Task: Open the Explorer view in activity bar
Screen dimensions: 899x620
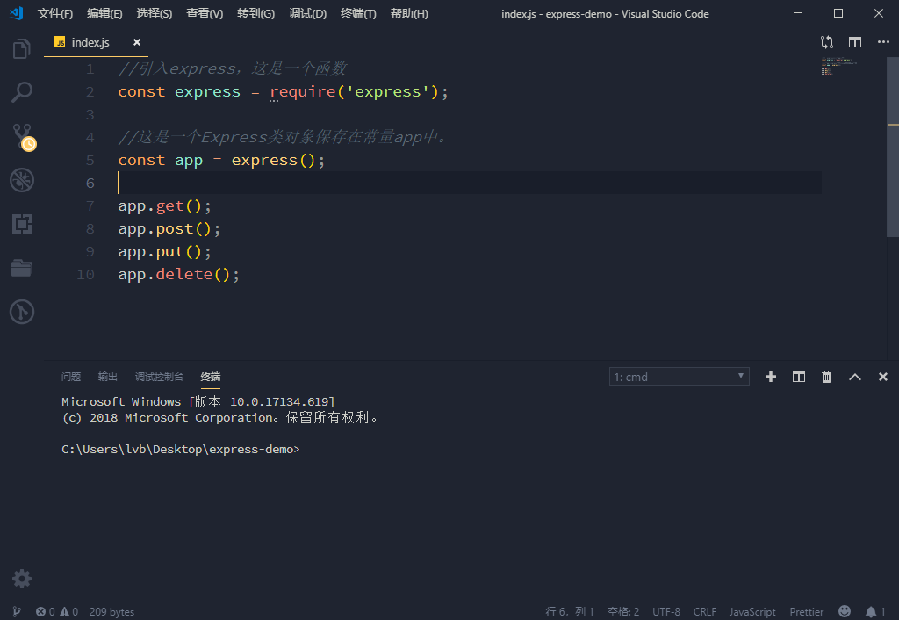Action: pyautogui.click(x=21, y=49)
